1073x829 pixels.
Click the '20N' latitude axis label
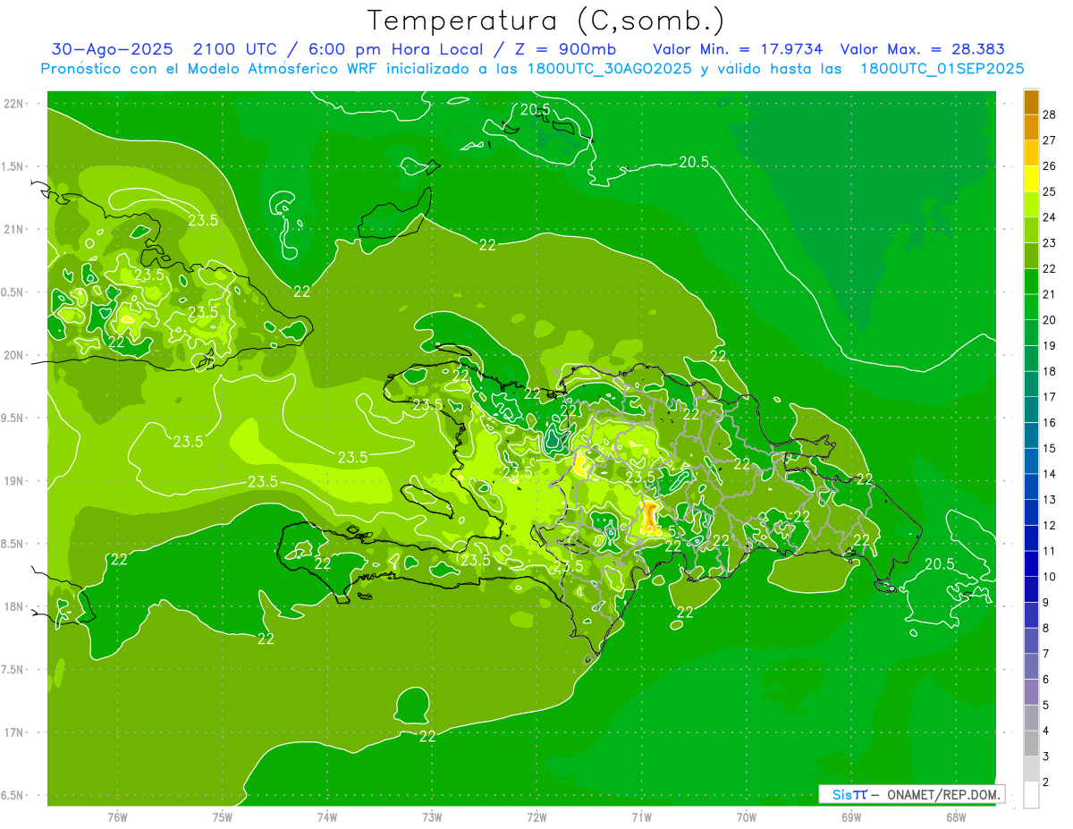click(13, 355)
